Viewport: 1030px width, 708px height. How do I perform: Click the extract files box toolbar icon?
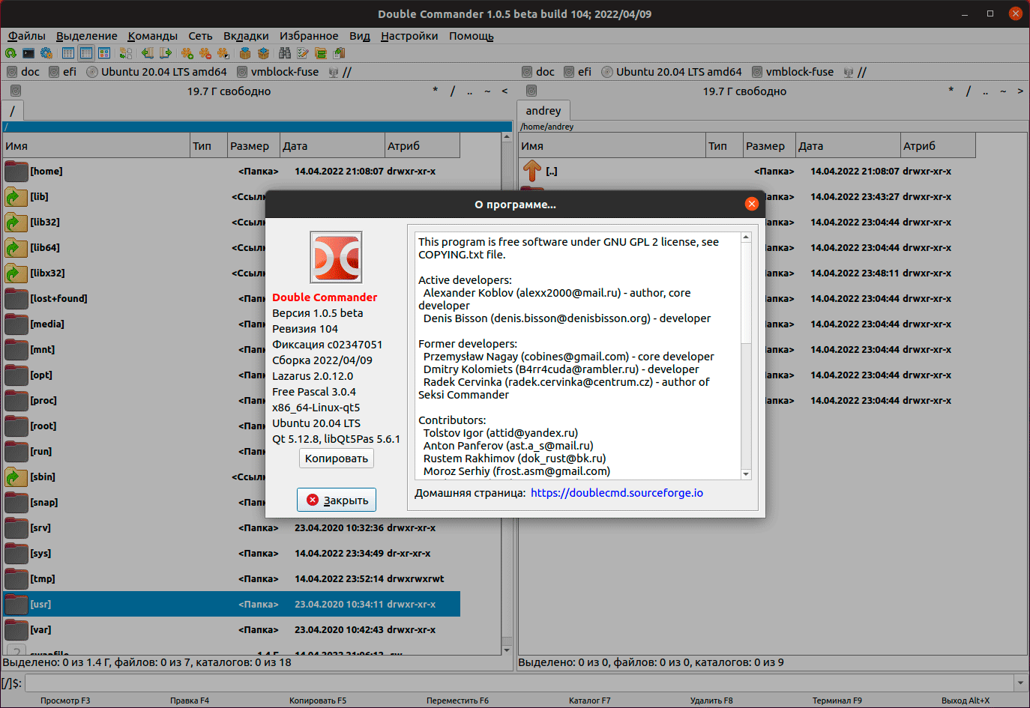(x=263, y=53)
